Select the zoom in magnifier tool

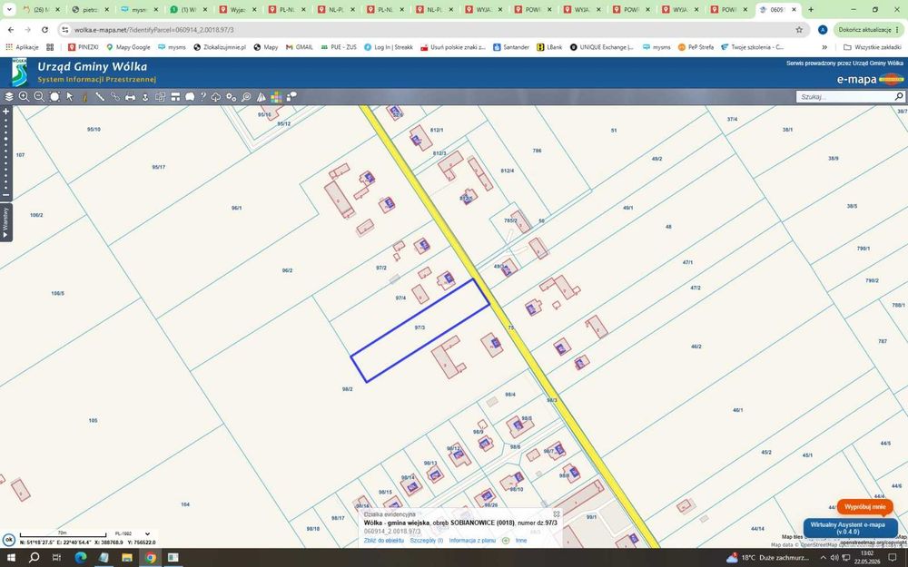(24, 97)
